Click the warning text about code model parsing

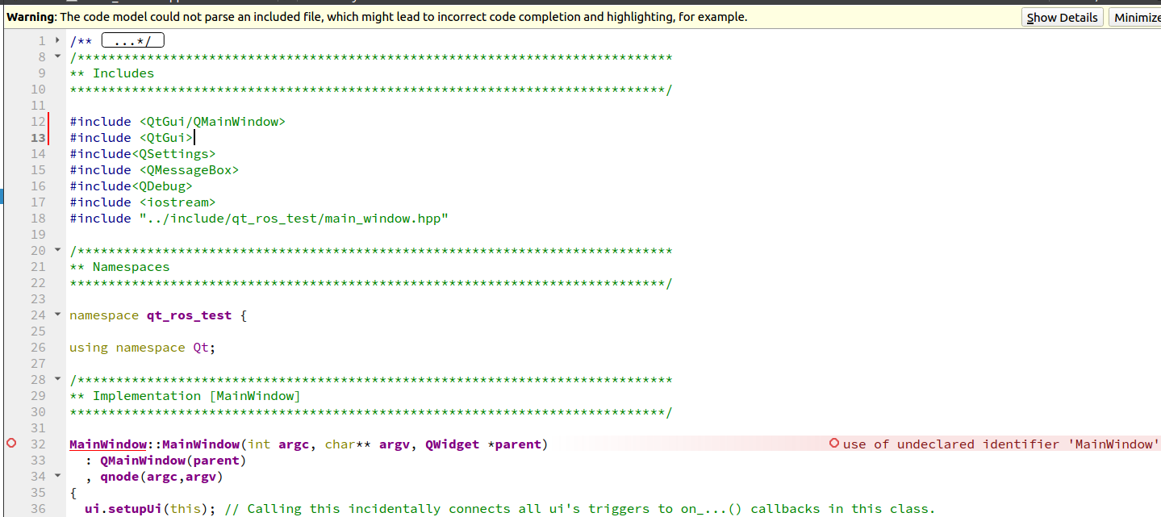377,17
